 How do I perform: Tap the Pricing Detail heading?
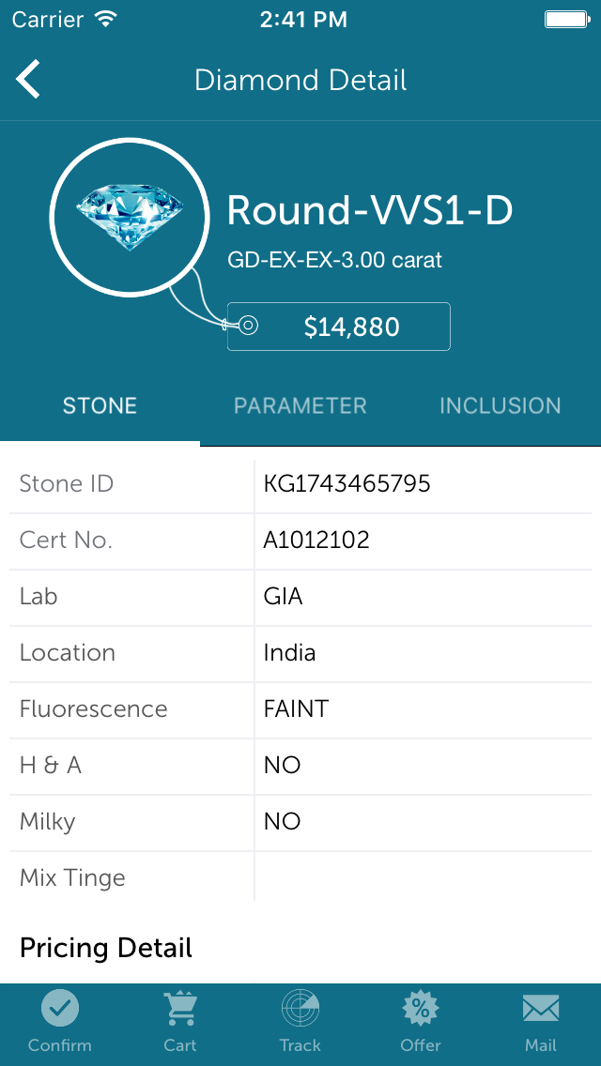[106, 948]
